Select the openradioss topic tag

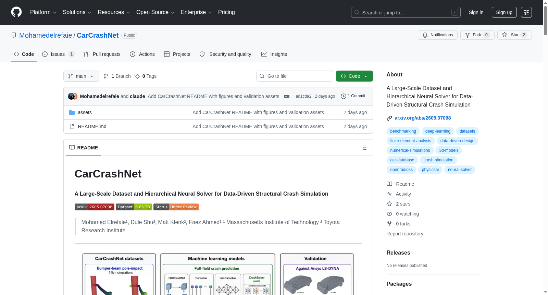401,170
